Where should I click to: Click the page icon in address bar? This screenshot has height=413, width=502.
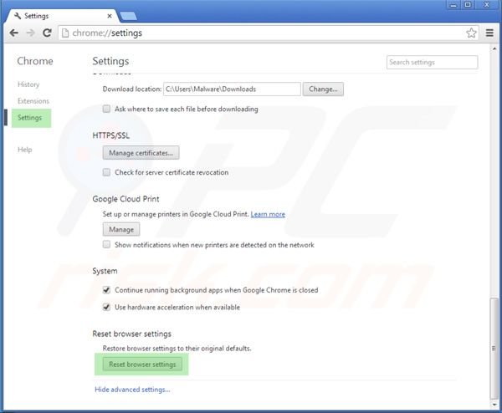coord(65,33)
